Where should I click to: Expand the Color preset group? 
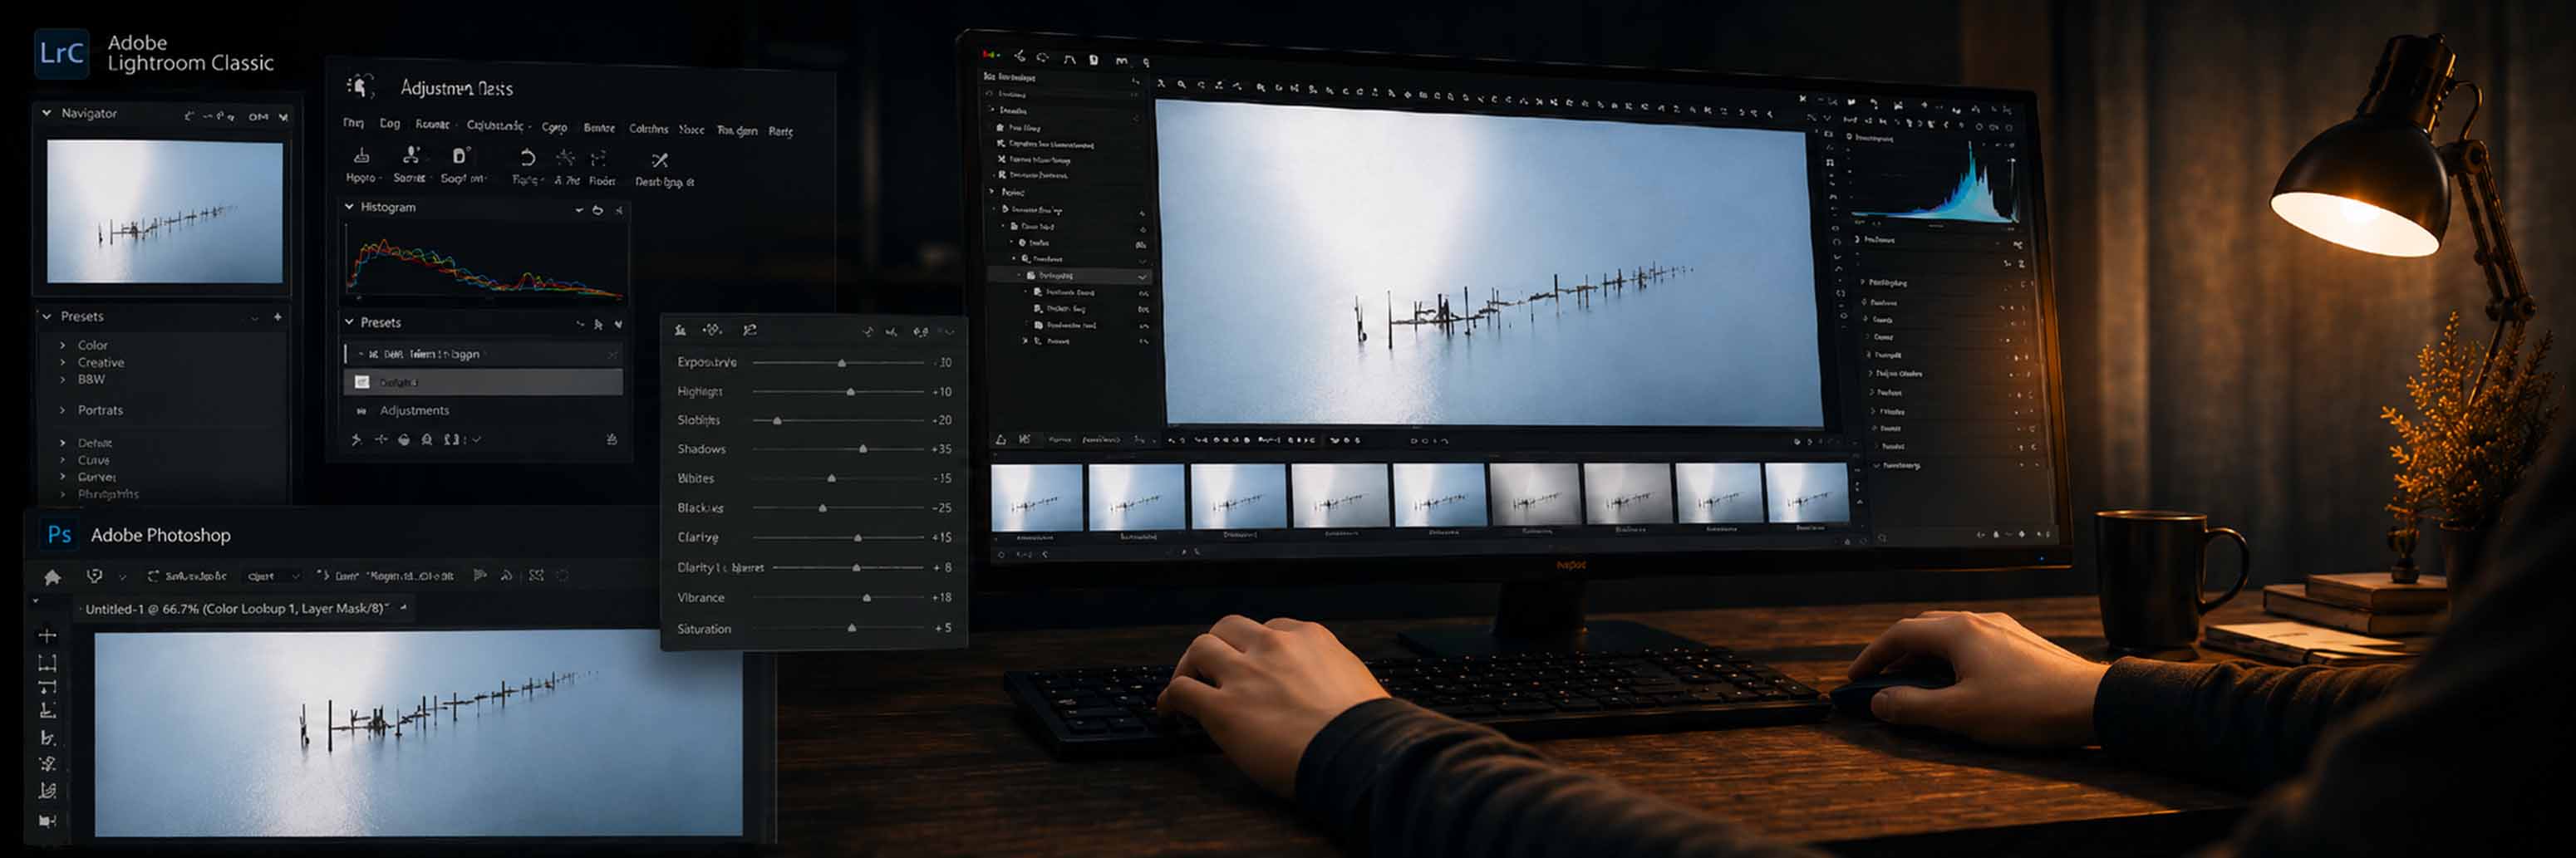63,345
